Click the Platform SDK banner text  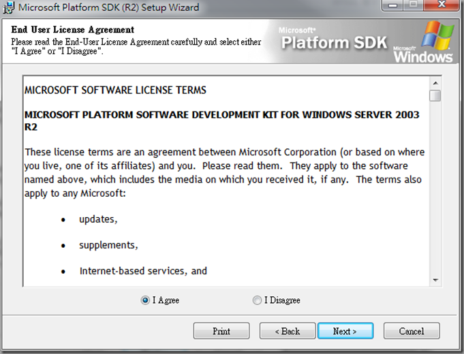pos(334,43)
